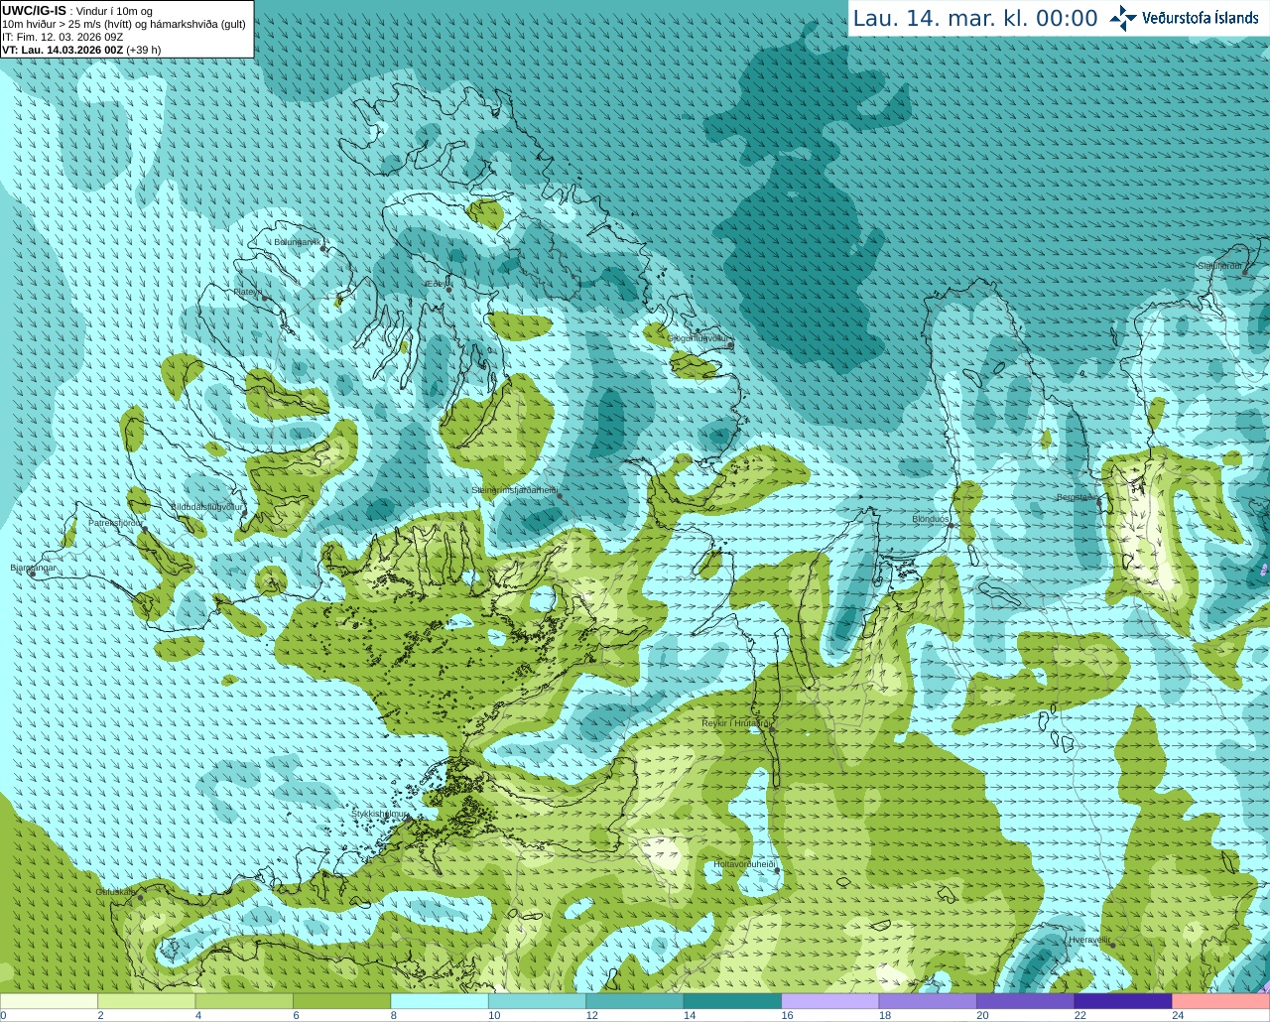
Task: Click the legend tick value '8'
Action: (393, 1015)
